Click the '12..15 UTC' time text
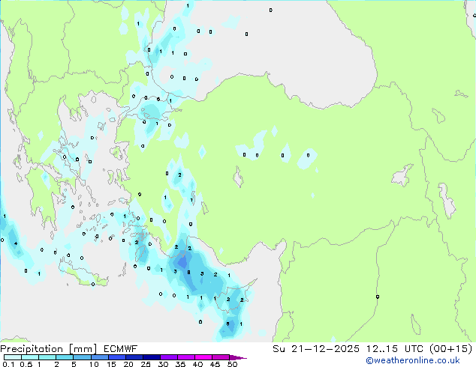The height and width of the screenshot is (367, 476). click(x=395, y=349)
